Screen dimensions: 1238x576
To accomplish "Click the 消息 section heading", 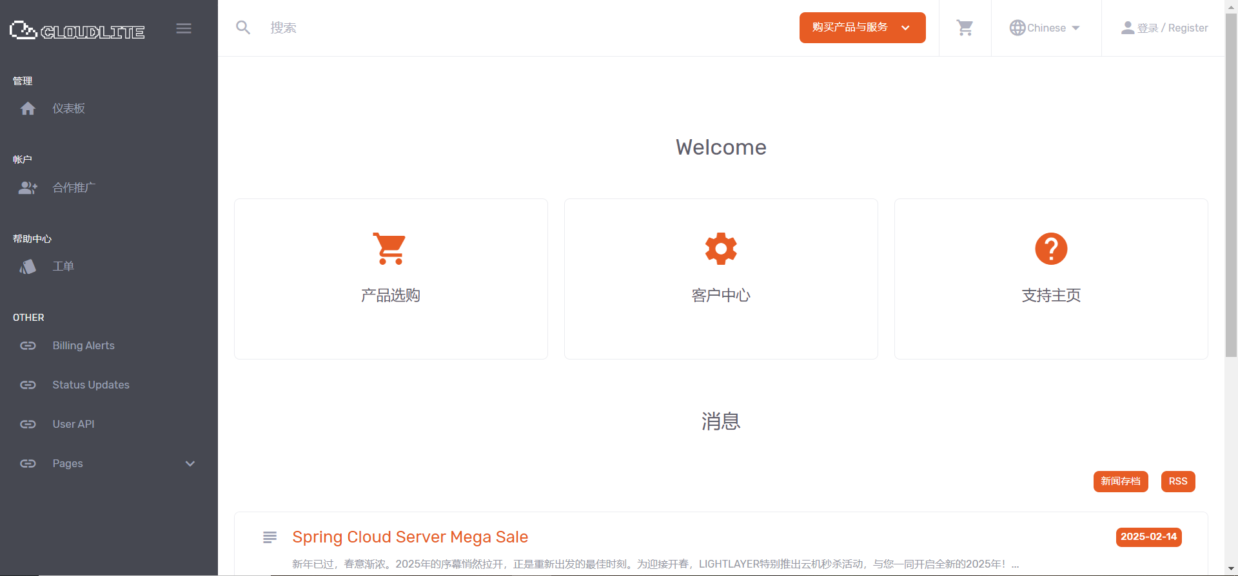I will [x=721, y=421].
